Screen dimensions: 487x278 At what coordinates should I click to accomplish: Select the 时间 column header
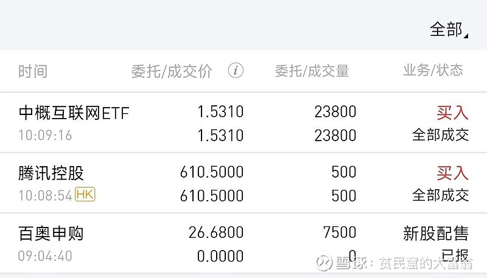click(x=33, y=71)
